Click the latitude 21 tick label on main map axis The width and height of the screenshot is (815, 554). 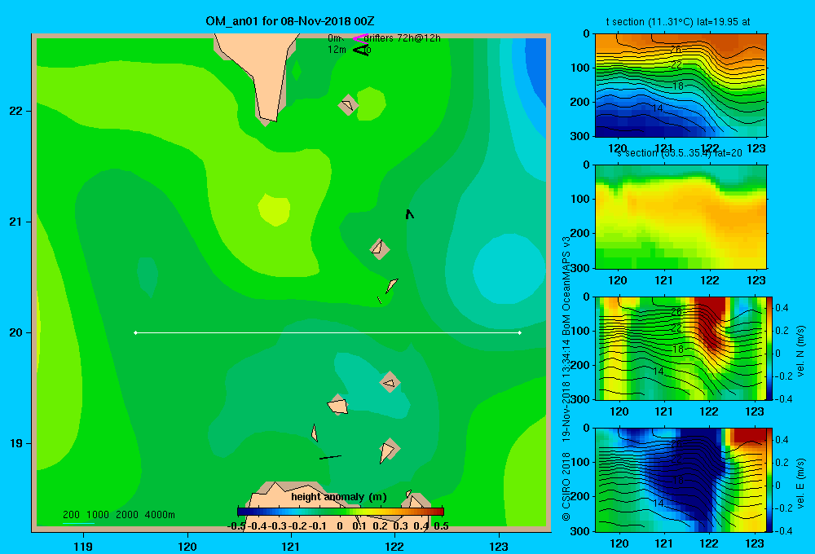[15, 222]
